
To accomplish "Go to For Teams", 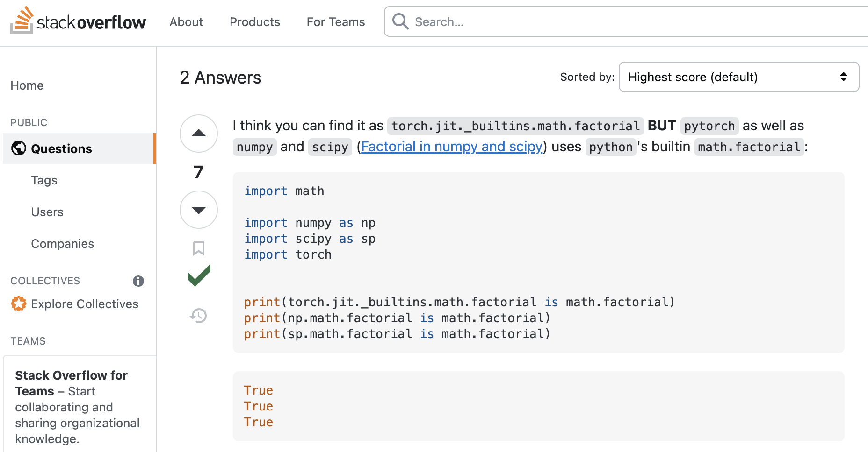I will click(x=335, y=22).
